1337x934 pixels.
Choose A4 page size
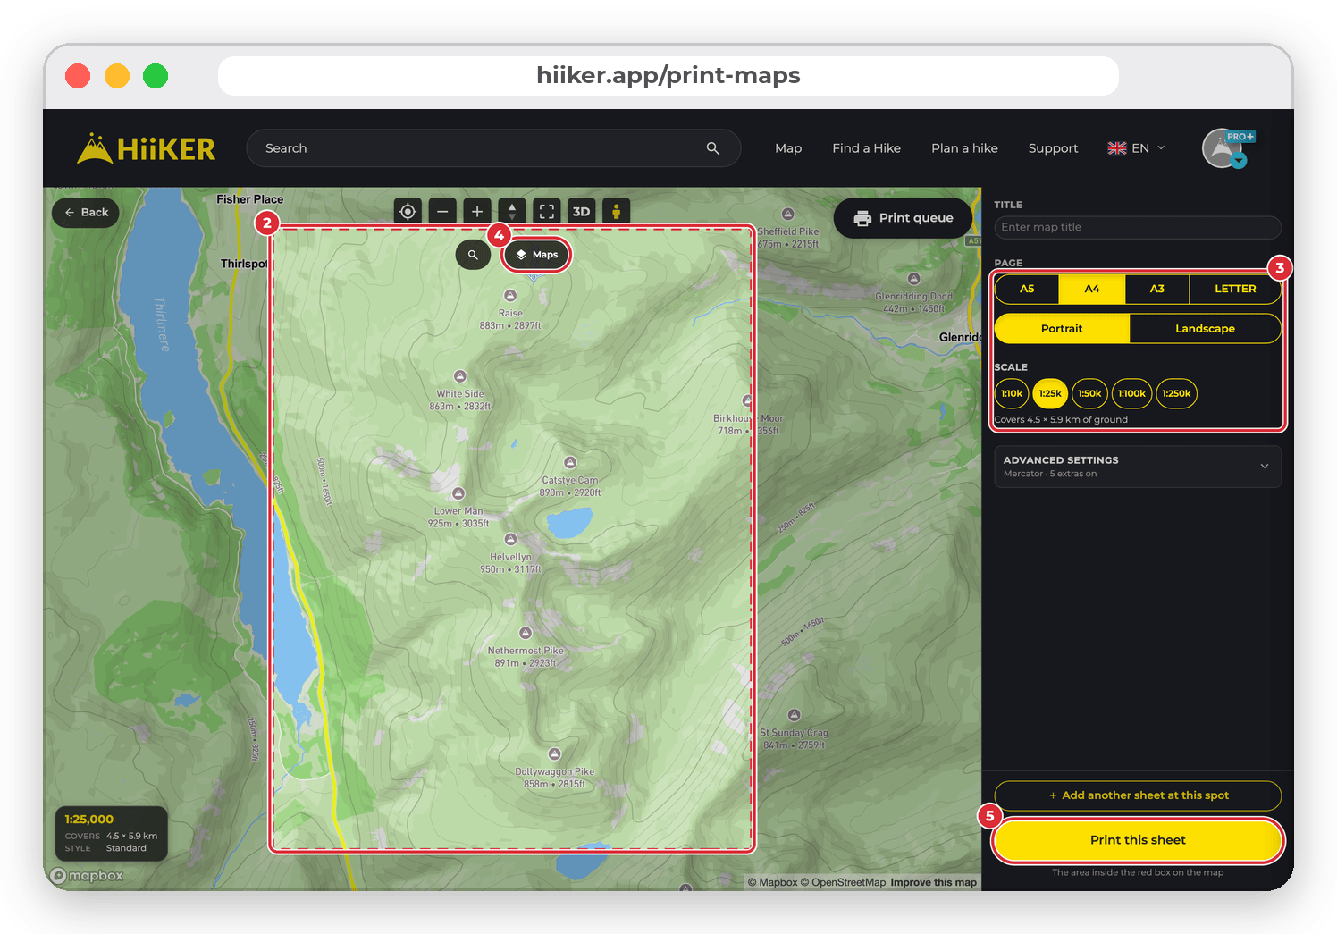click(1092, 289)
